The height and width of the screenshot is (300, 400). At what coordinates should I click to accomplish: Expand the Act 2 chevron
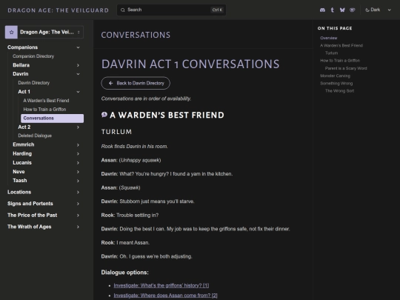78,127
